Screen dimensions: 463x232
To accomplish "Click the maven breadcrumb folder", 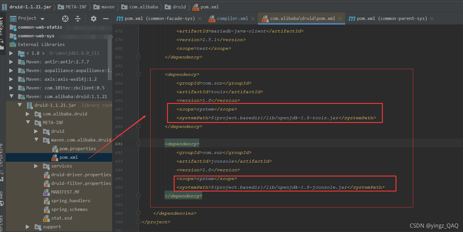I will 104,7.
